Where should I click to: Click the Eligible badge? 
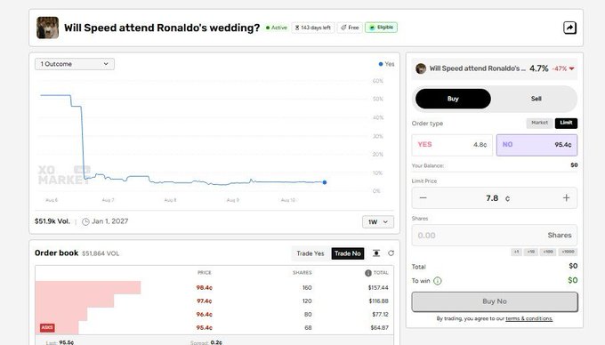click(381, 28)
